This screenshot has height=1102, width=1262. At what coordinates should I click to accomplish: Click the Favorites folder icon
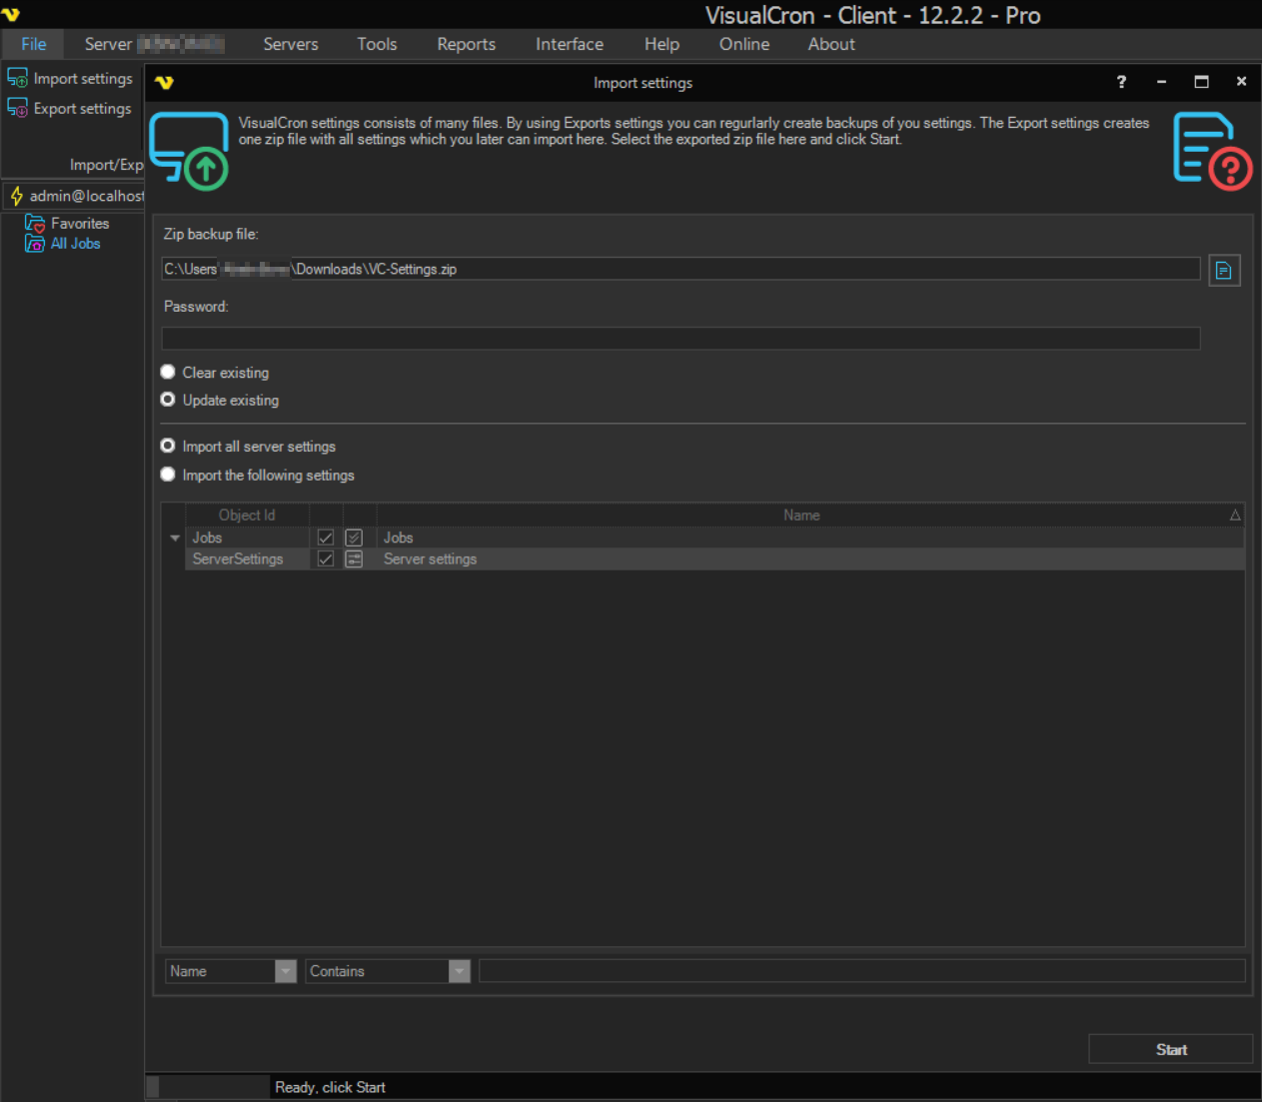pyautogui.click(x=35, y=224)
